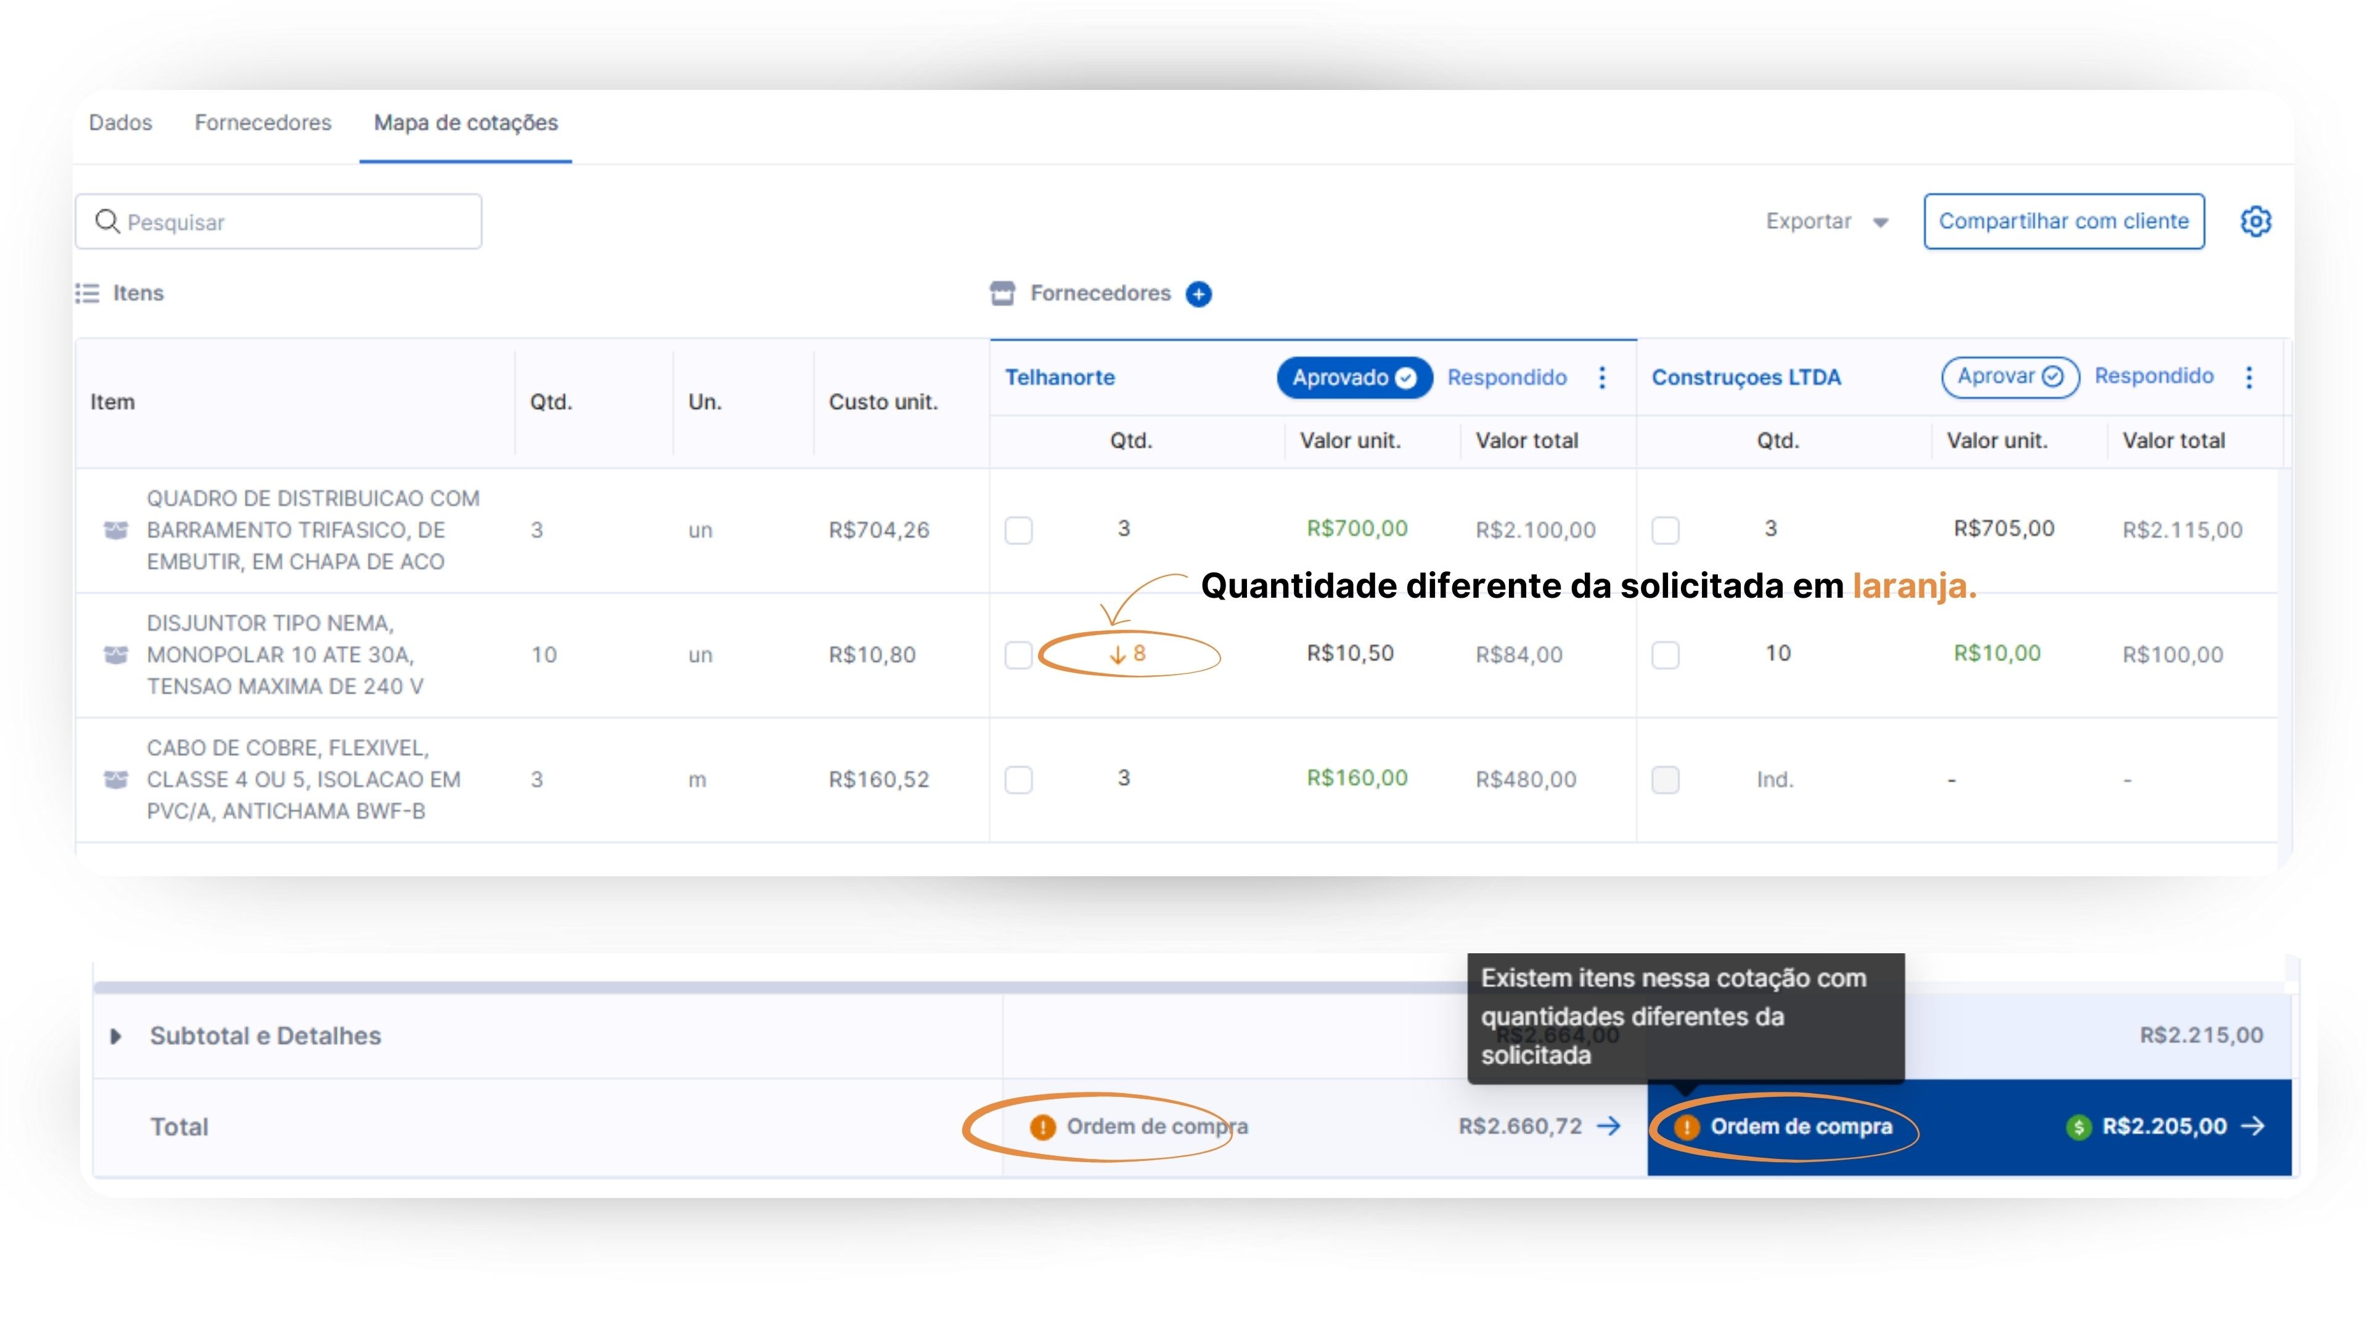Switch to the Fornecedores tab
The image size is (2367, 1331).
[x=263, y=122]
